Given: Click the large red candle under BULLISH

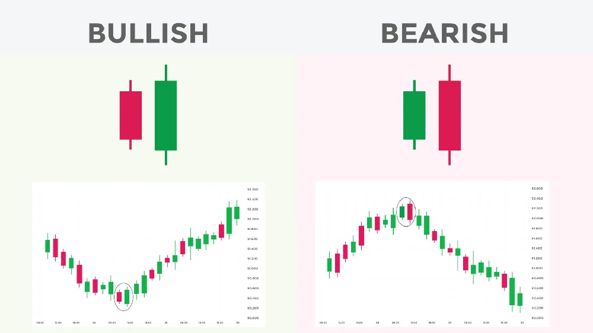Looking at the screenshot, I should pyautogui.click(x=130, y=115).
